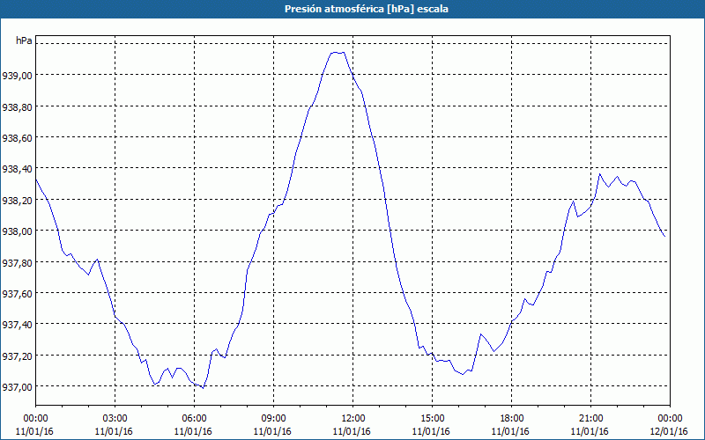Click the 938,60 y-axis label
Image resolution: width=705 pixels, height=440 pixels.
(x=17, y=138)
